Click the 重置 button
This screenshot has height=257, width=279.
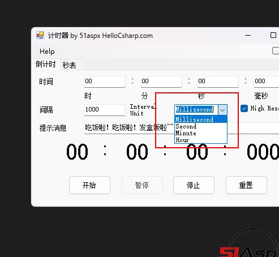[x=246, y=185]
